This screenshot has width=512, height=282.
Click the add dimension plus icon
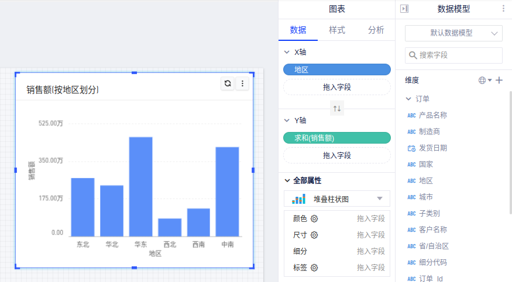(499, 80)
